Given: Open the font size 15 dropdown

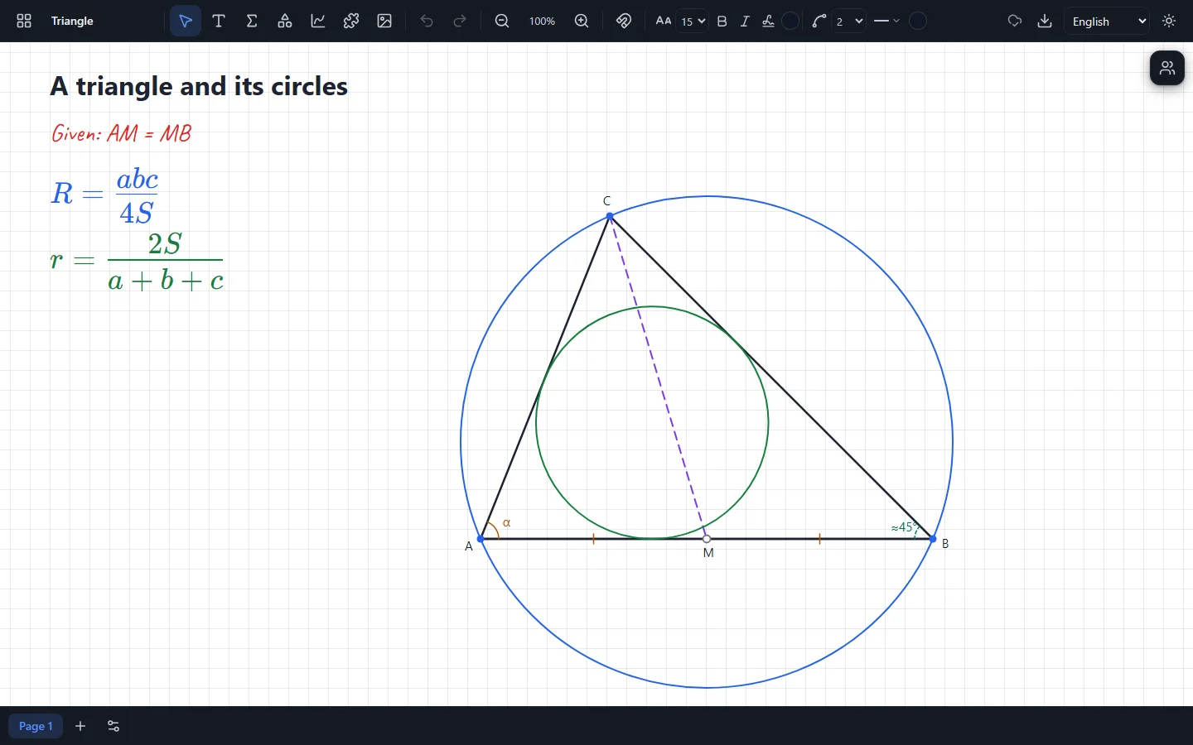Looking at the screenshot, I should (693, 21).
